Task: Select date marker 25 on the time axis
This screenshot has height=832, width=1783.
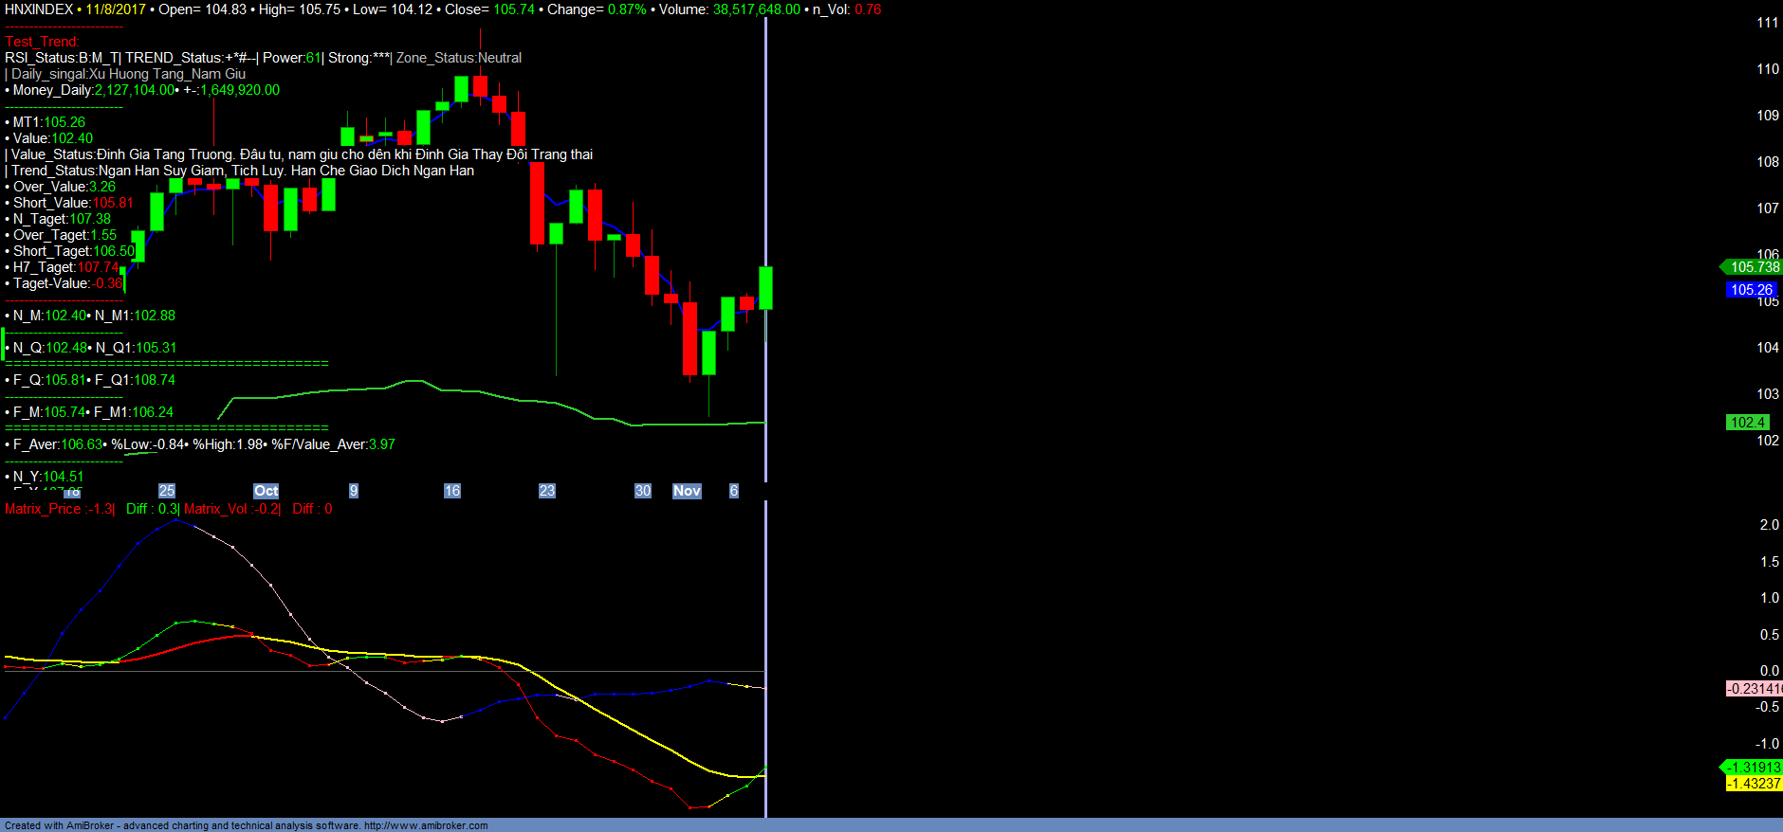Action: 167,491
